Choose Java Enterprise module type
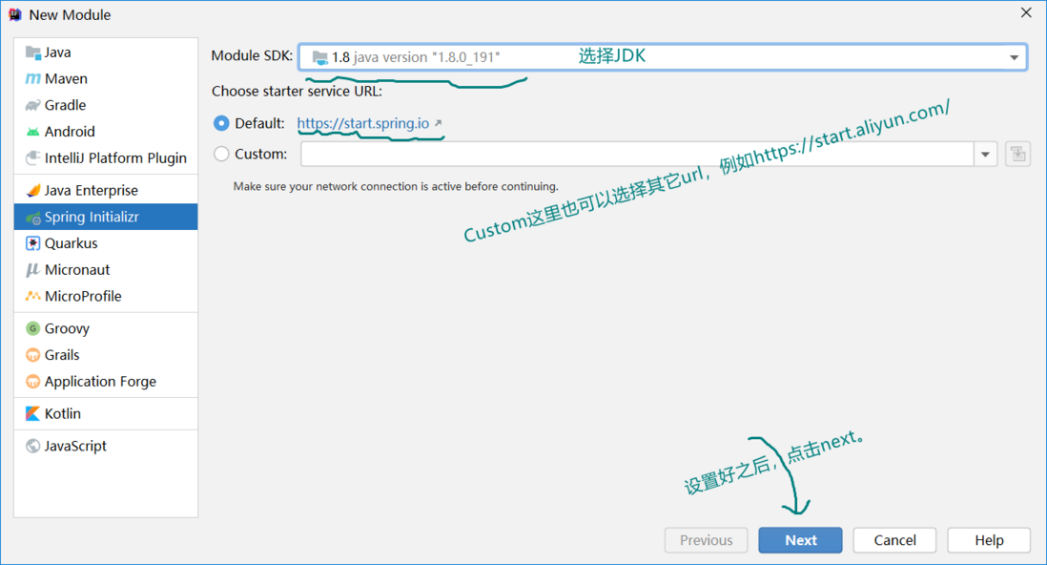The height and width of the screenshot is (565, 1047). (106, 191)
